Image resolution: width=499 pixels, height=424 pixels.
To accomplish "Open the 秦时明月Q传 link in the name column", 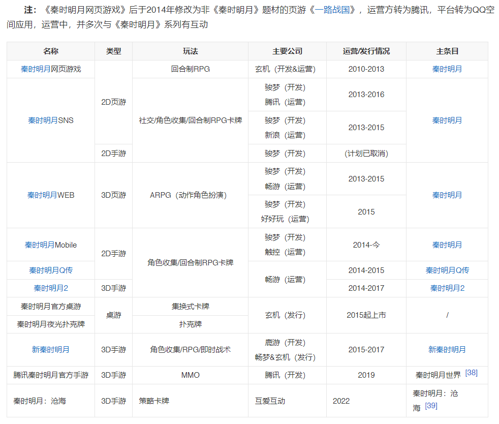I will tap(51, 270).
